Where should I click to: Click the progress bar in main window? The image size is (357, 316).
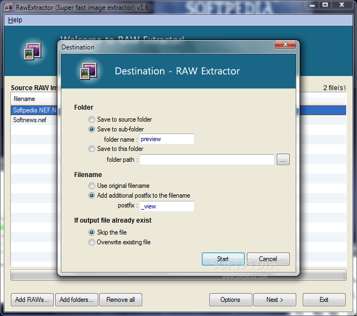coord(178,275)
